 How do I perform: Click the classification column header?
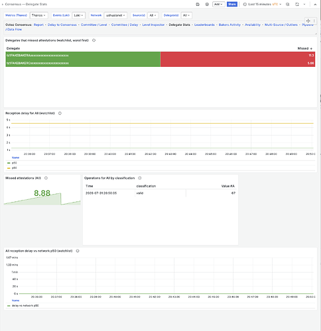tap(146, 186)
